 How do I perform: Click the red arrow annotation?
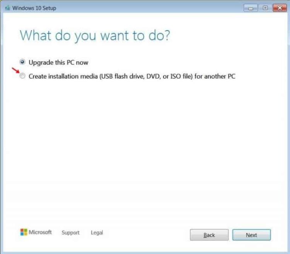click(16, 70)
